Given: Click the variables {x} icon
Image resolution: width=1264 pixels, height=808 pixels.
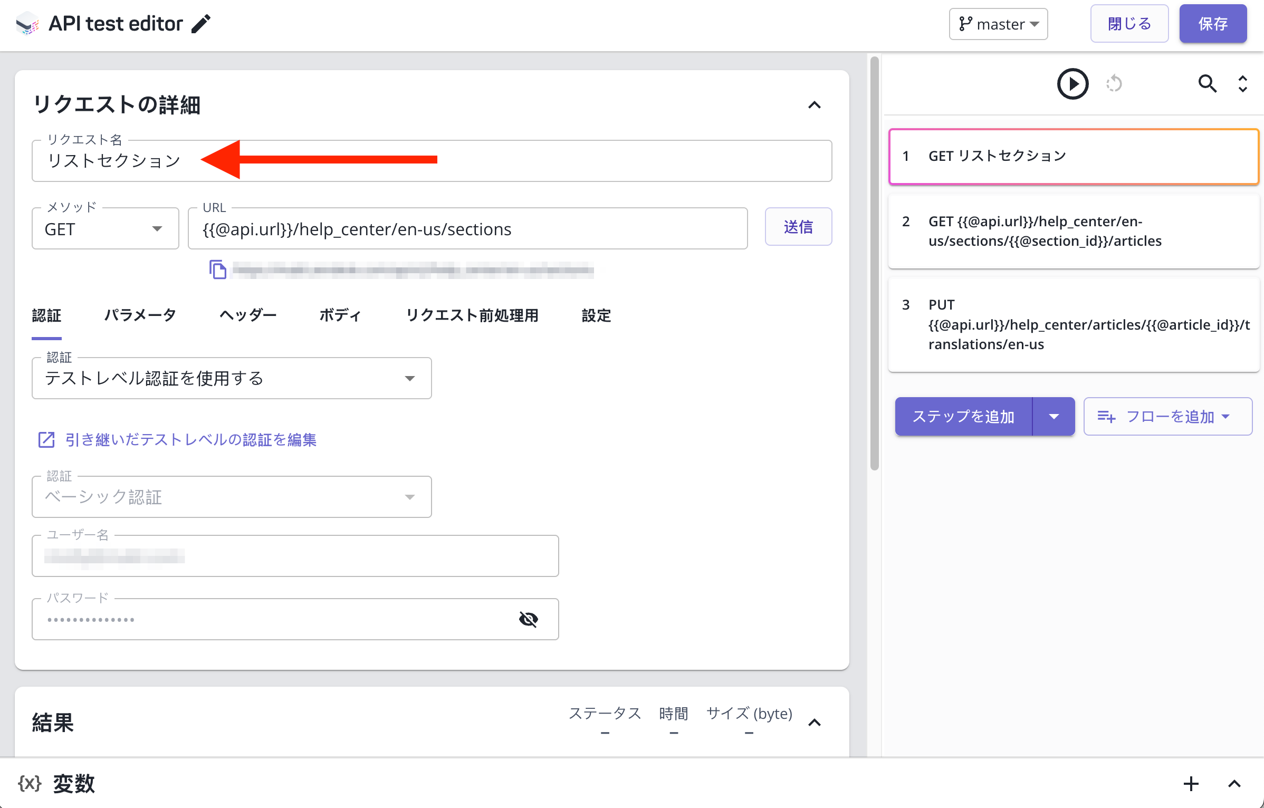Looking at the screenshot, I should (x=30, y=783).
